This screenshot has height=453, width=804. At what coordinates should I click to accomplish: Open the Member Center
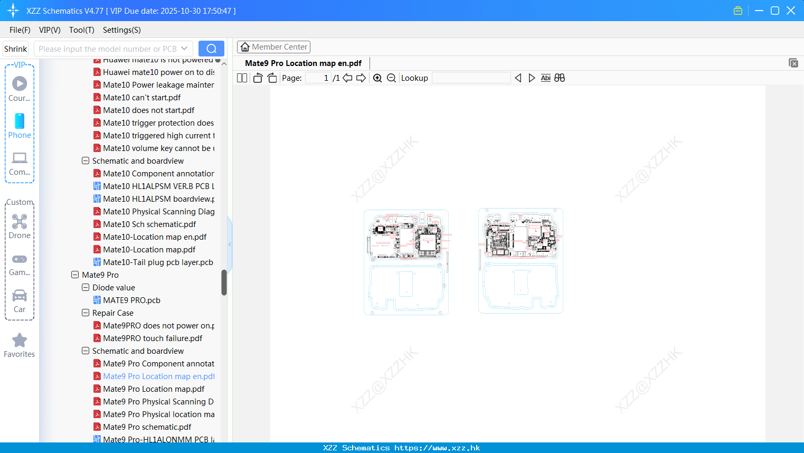tap(274, 47)
